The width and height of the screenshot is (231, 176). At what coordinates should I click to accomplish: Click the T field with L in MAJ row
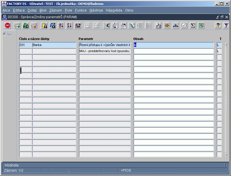click(219, 51)
